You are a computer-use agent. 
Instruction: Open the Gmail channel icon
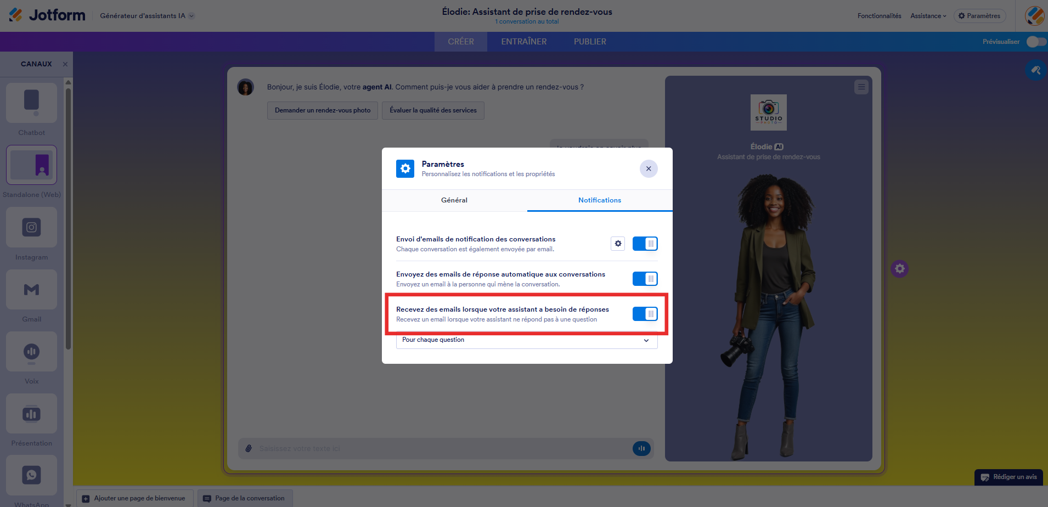pos(31,289)
